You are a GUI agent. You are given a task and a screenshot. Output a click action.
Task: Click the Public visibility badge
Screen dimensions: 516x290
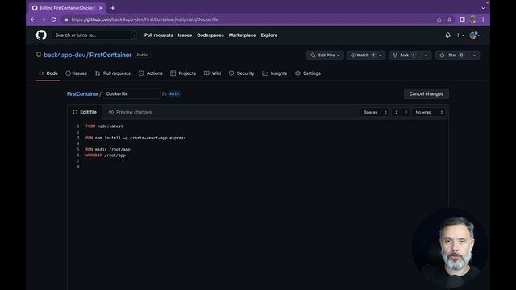[x=143, y=55]
